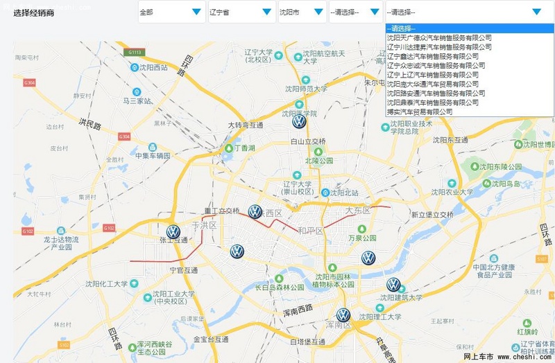Click the 沈阳东陵公园 park icon
This screenshot has width=555, height=363.
coord(475,166)
